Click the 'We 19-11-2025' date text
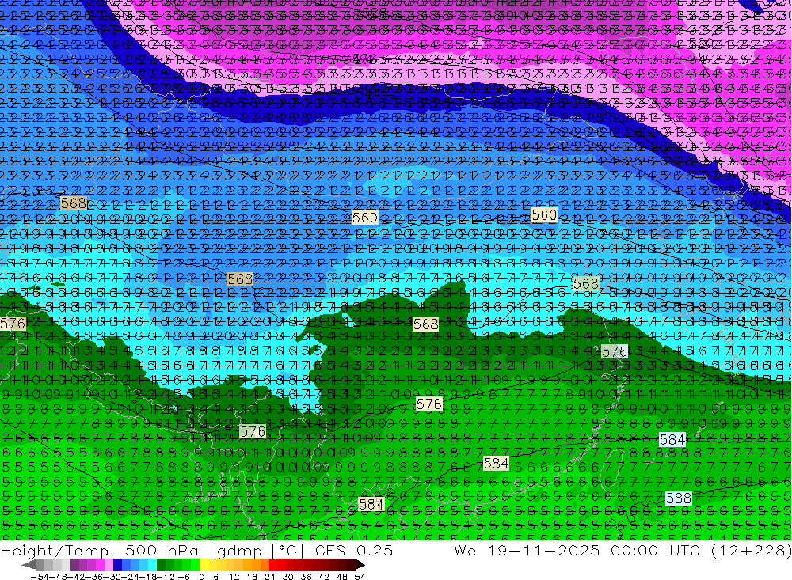The height and width of the screenshot is (580, 792). point(527,550)
